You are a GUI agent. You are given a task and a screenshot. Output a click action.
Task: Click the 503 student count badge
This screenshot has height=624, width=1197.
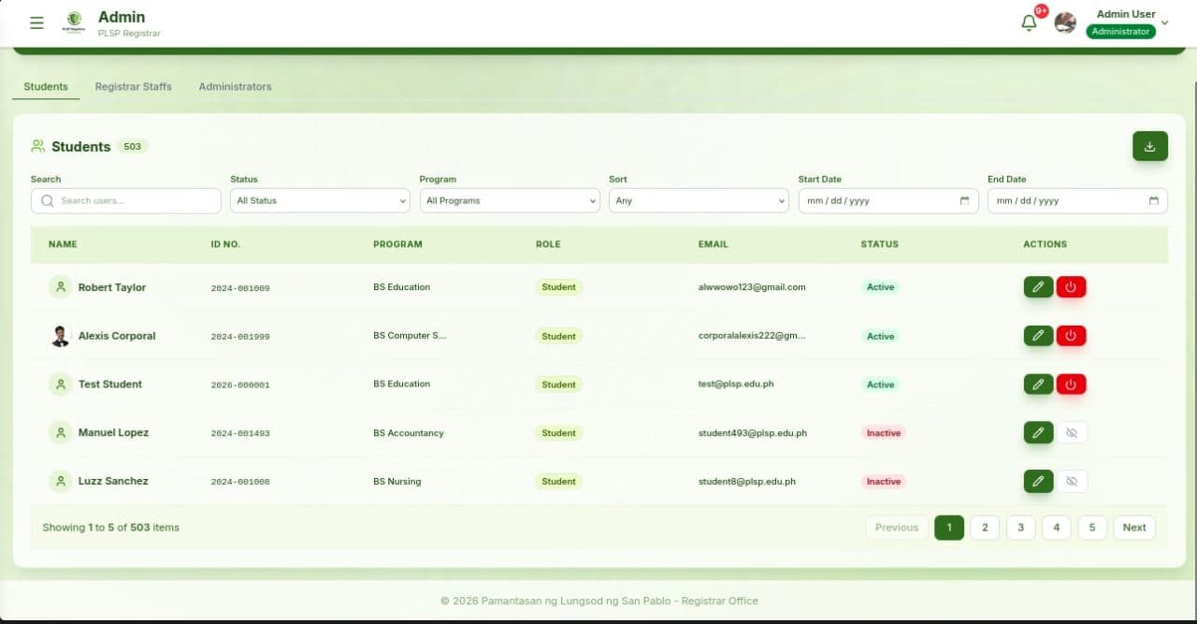pos(132,146)
